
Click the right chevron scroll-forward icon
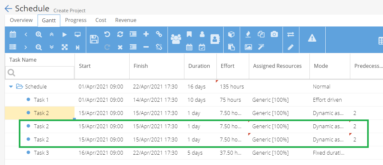click(x=26, y=47)
